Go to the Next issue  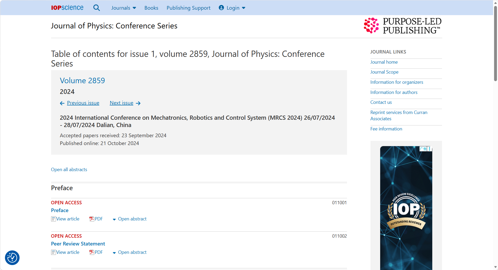tap(122, 103)
